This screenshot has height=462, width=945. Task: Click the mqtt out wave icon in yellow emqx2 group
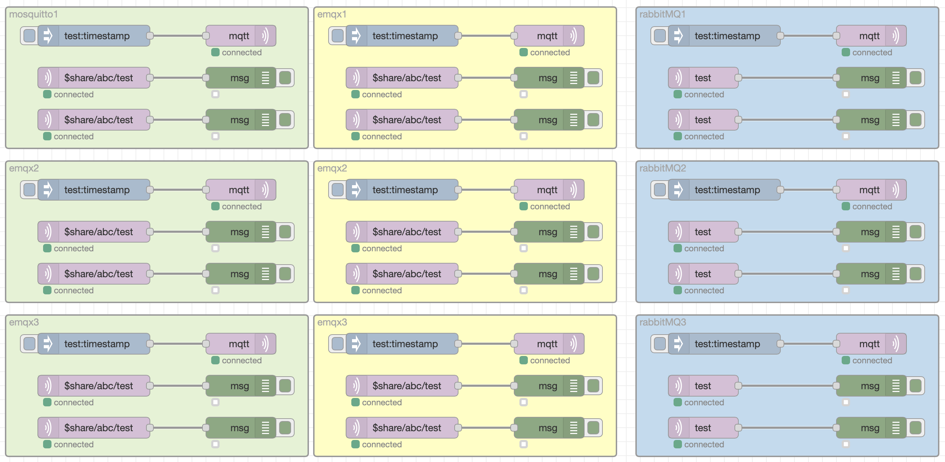[x=573, y=190]
